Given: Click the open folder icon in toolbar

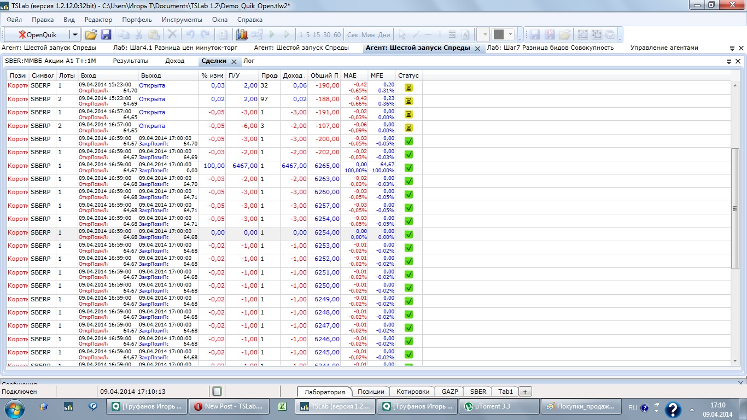Looking at the screenshot, I should pyautogui.click(x=91, y=34).
